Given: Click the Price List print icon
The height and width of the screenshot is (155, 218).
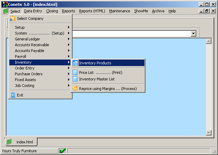Looking at the screenshot, I should point(75,73).
